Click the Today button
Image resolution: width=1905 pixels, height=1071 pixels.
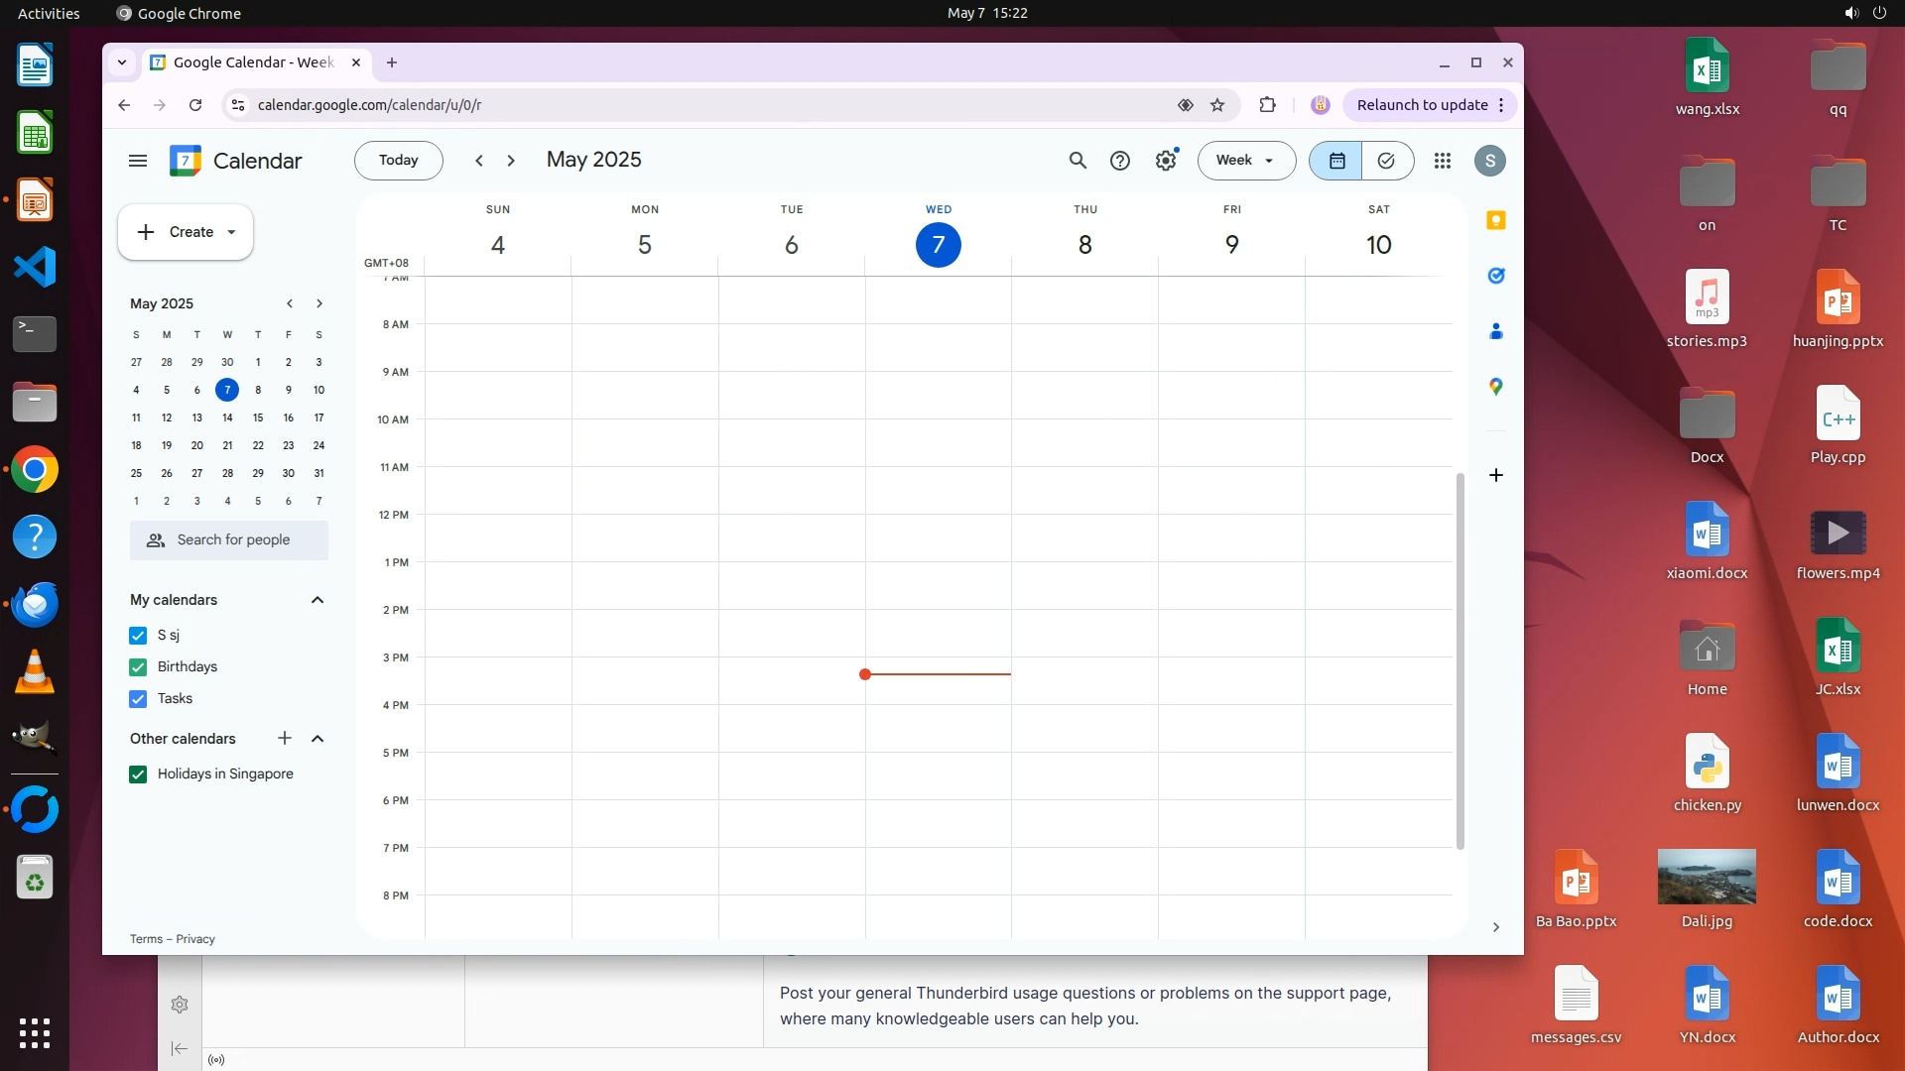pyautogui.click(x=398, y=161)
